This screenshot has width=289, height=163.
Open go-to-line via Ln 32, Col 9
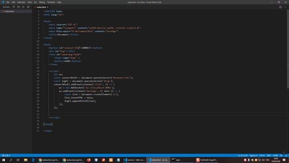click(243, 155)
